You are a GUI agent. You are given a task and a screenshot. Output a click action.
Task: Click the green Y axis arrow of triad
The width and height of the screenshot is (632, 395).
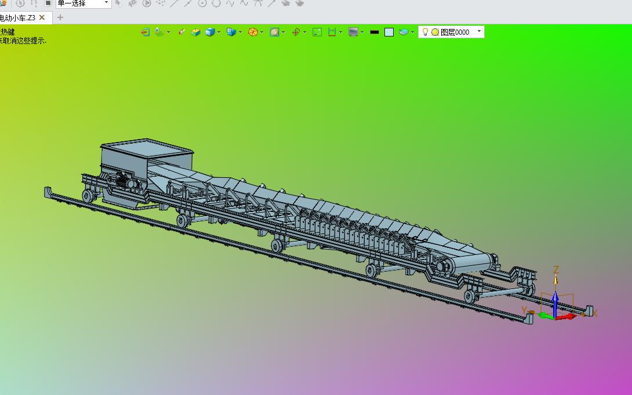[x=546, y=316]
